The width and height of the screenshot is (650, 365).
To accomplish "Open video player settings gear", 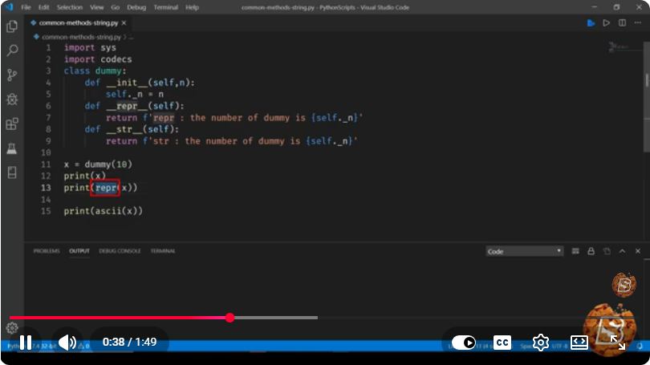I will point(541,343).
